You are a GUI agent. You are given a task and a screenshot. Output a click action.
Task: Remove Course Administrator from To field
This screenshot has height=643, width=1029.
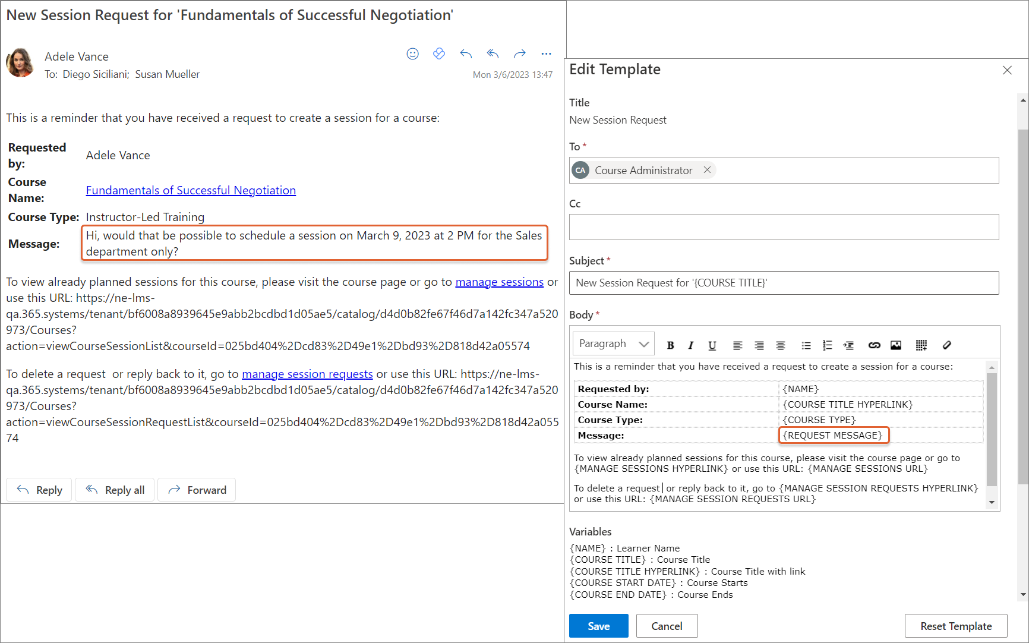[707, 170]
